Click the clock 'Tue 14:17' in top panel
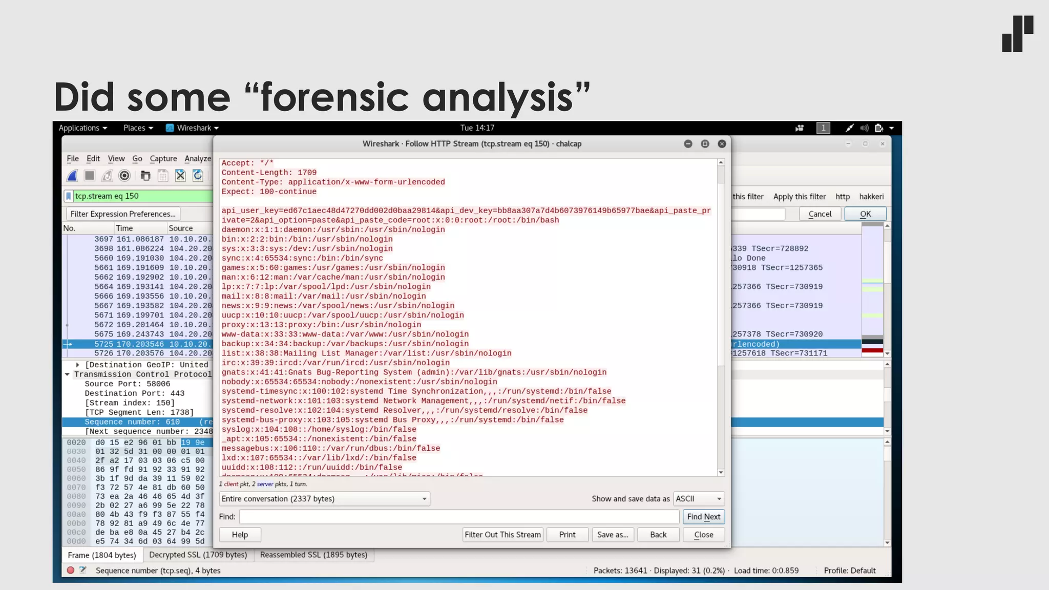 point(477,128)
